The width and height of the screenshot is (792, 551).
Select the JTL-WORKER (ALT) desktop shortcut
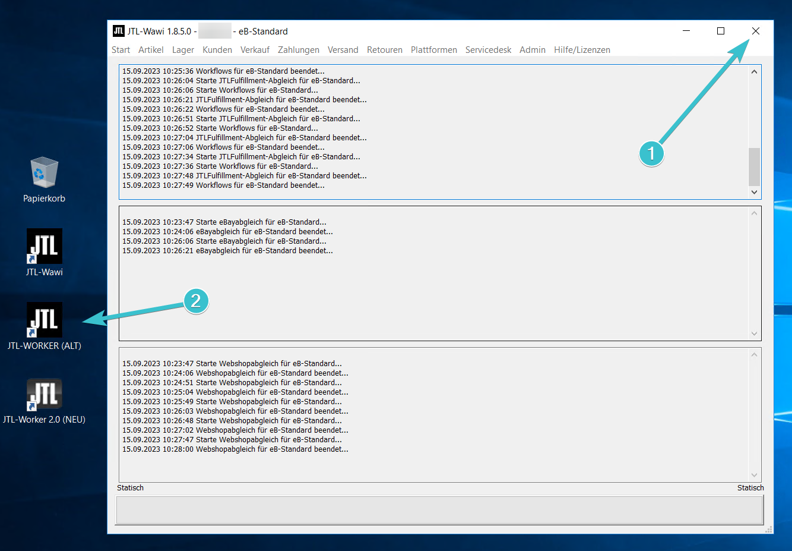[x=45, y=326]
